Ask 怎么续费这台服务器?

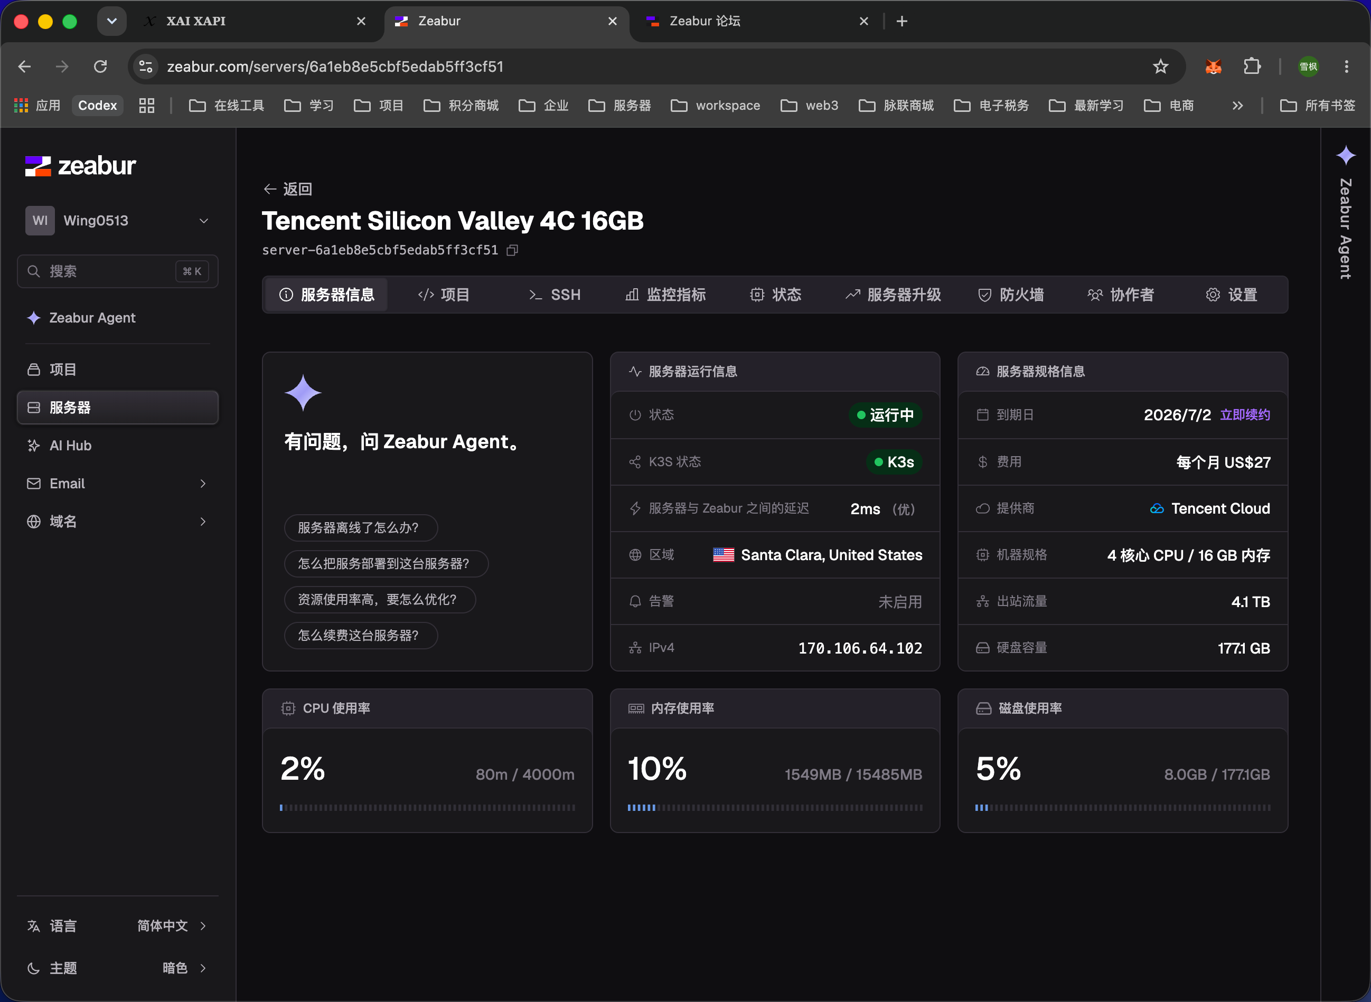click(x=360, y=635)
